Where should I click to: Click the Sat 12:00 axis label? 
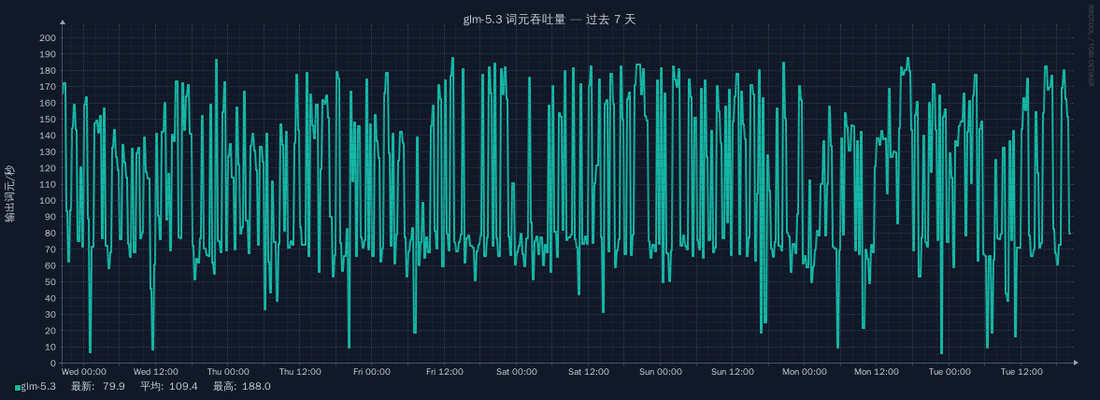tap(589, 372)
